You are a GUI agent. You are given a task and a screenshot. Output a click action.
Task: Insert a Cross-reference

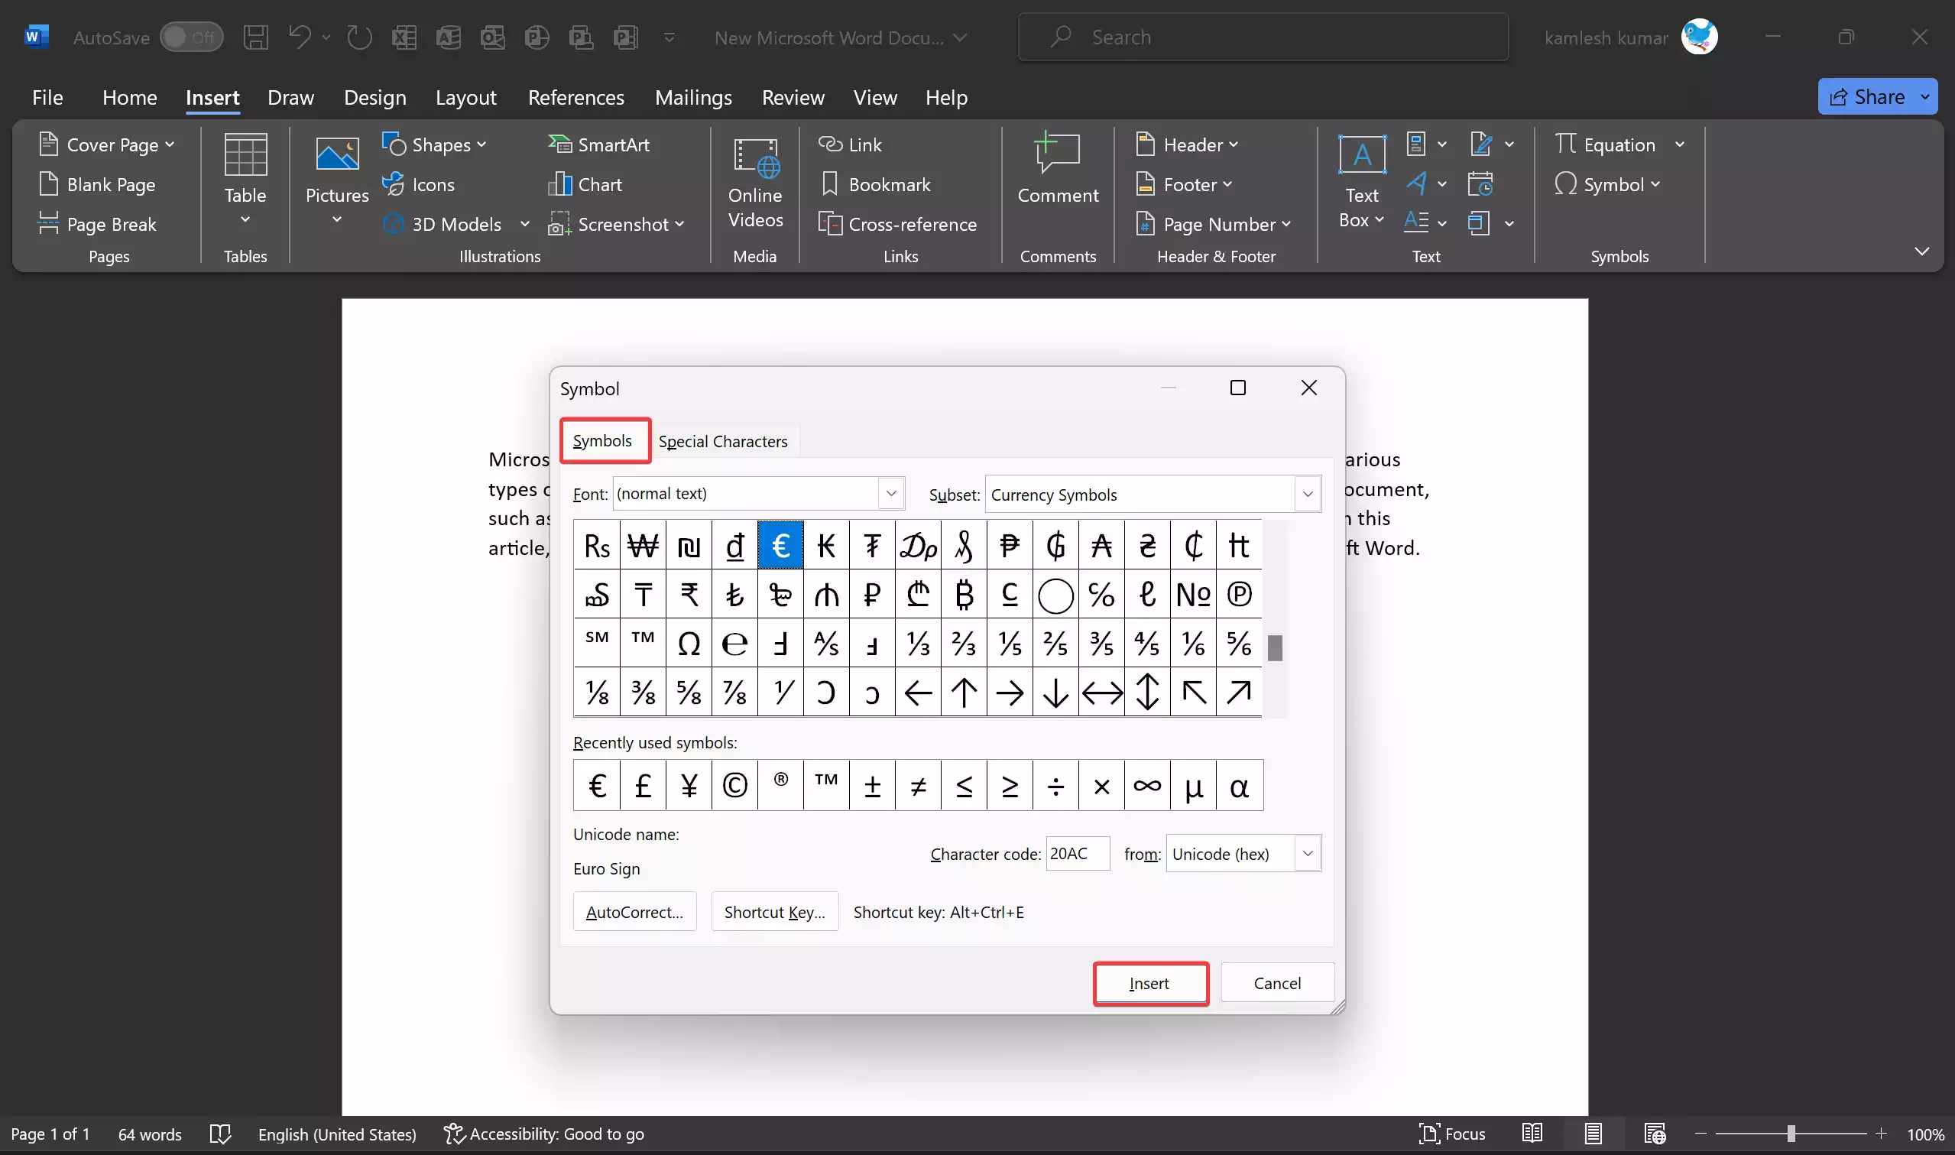pos(897,223)
